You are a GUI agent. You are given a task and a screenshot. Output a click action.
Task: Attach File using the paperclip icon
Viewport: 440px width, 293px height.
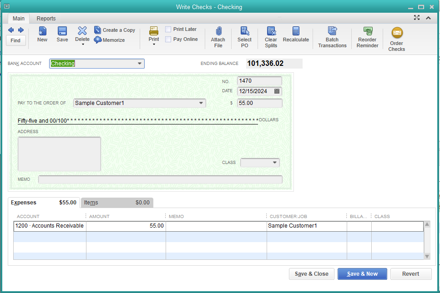click(x=218, y=31)
